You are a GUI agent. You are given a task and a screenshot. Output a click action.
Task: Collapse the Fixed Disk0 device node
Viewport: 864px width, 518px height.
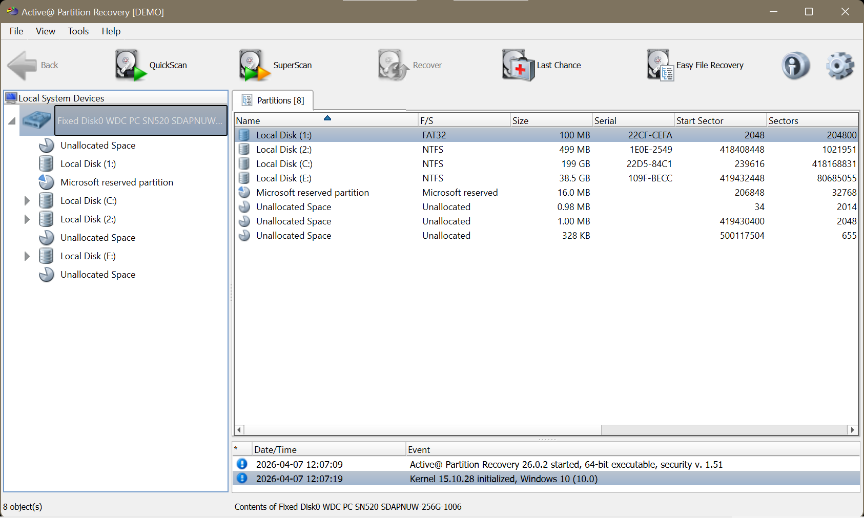point(11,120)
